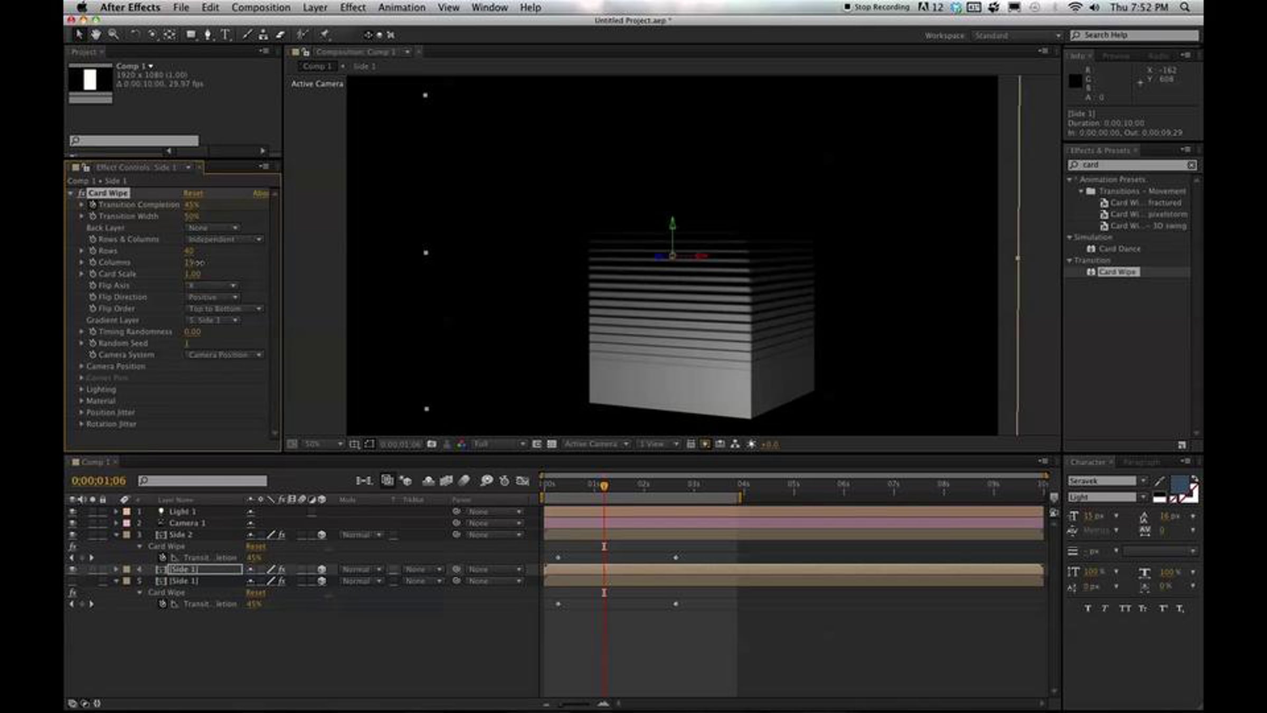Open the Composition menu
The height and width of the screenshot is (713, 1267).
click(261, 7)
